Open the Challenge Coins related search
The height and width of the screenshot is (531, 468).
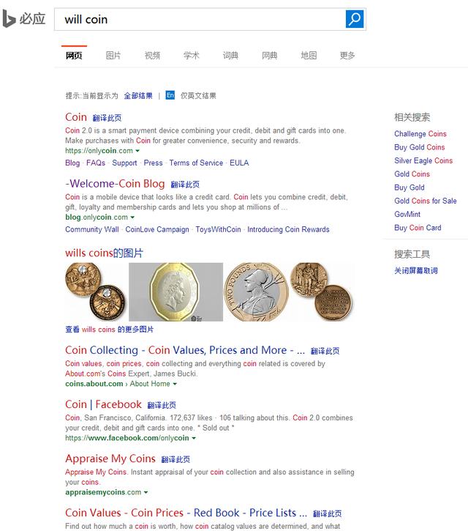(420, 134)
